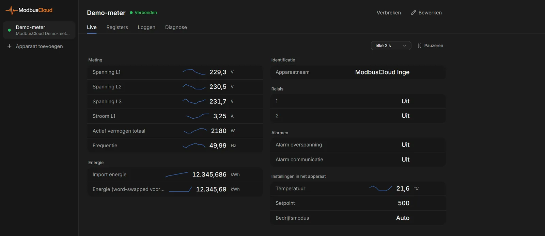Image resolution: width=545 pixels, height=236 pixels.
Task: Open the Diagnose tab
Action: coord(176,27)
